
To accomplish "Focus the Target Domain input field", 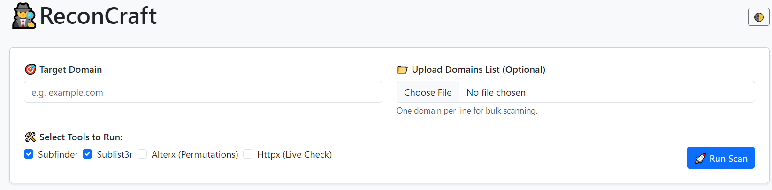I will [x=203, y=92].
